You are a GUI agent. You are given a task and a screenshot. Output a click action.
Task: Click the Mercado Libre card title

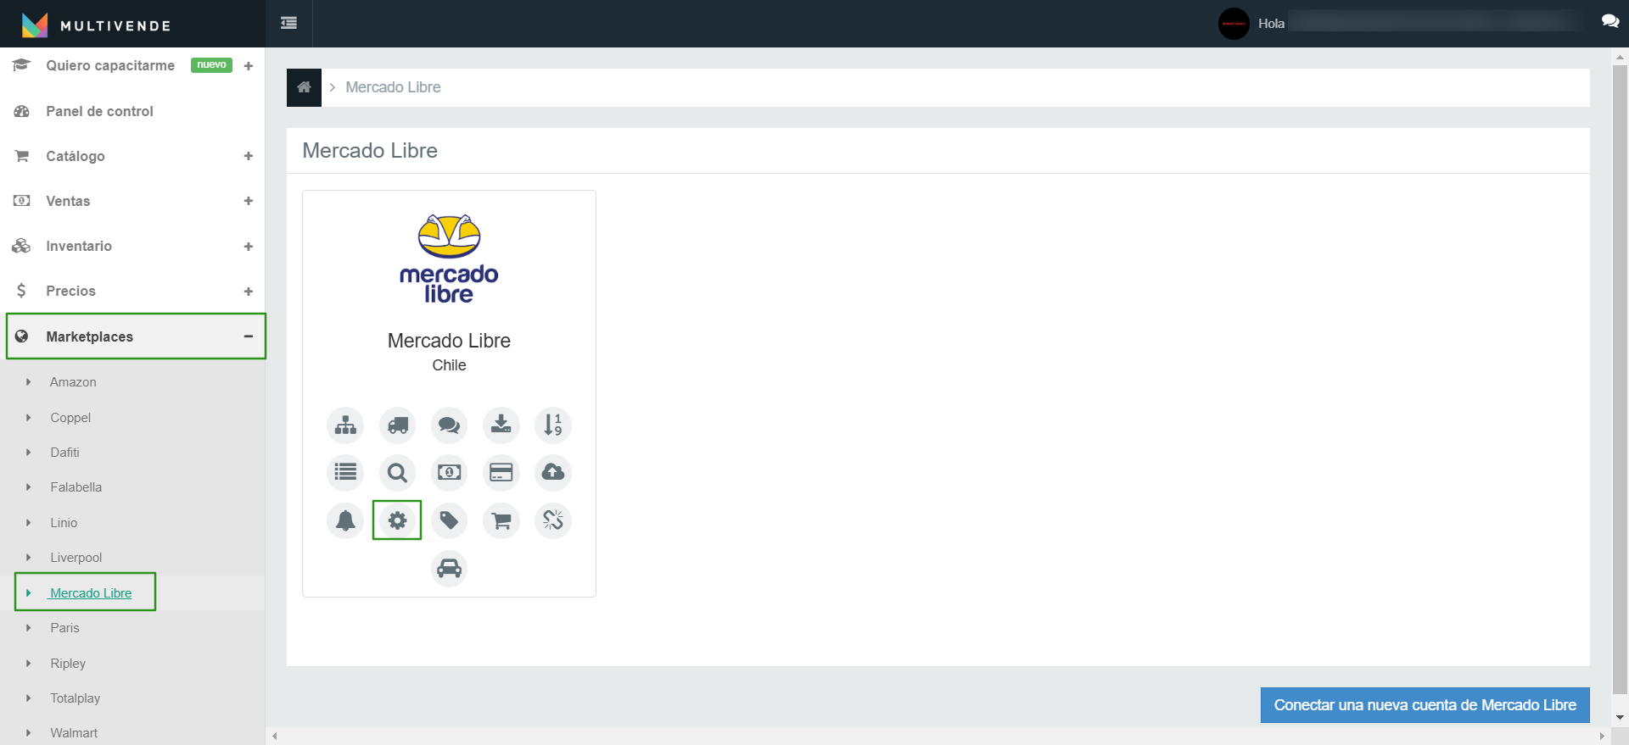coord(449,341)
